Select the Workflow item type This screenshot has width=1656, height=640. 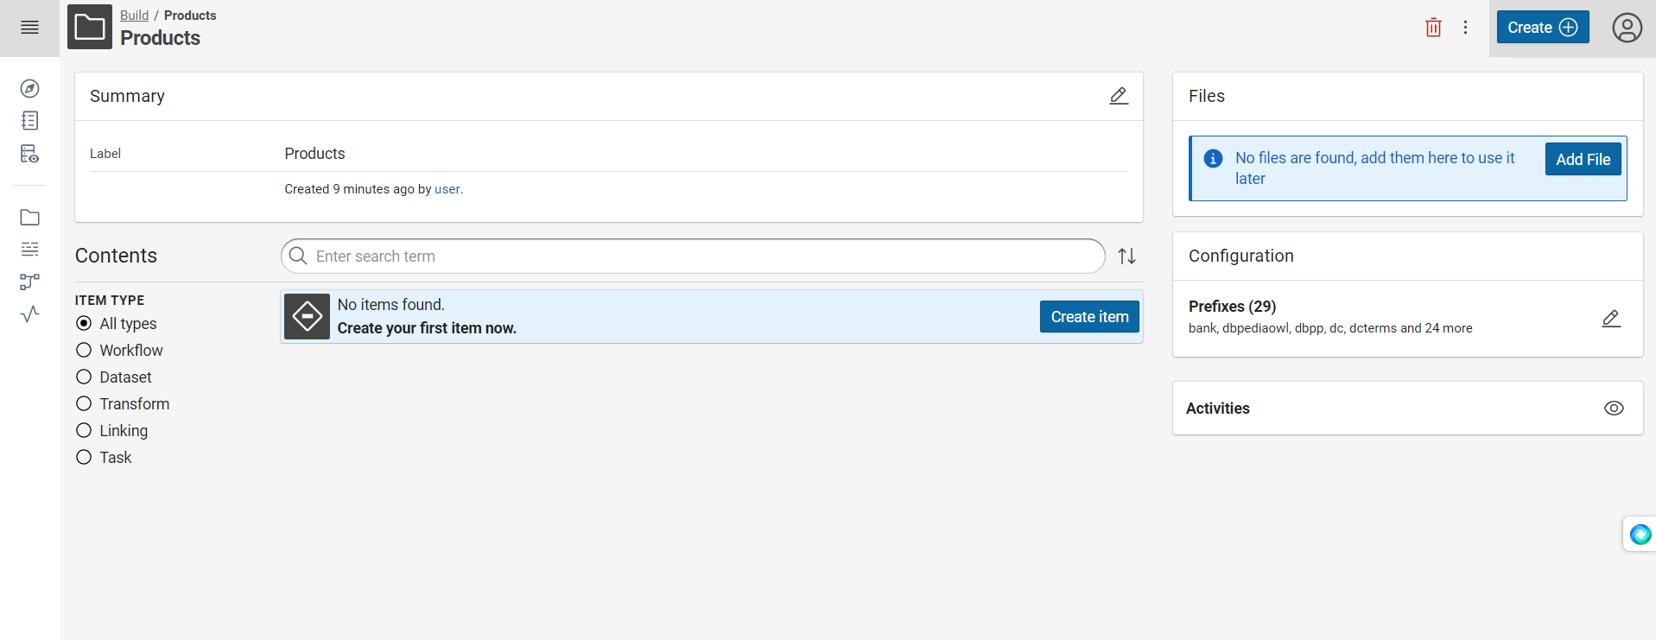pyautogui.click(x=84, y=351)
